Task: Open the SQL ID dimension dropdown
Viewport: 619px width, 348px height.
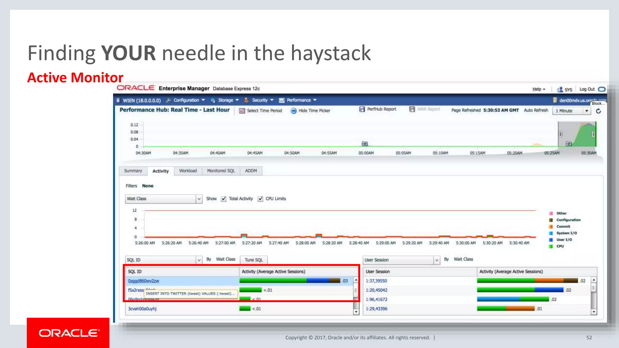Action: tap(164, 260)
